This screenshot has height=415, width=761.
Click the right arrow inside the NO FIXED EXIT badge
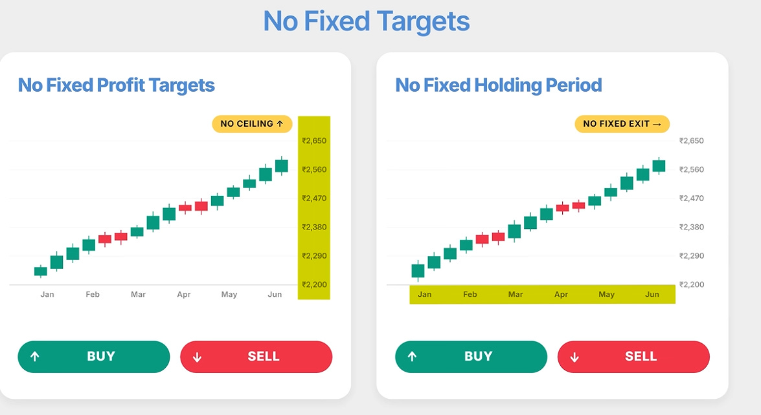[x=657, y=125]
